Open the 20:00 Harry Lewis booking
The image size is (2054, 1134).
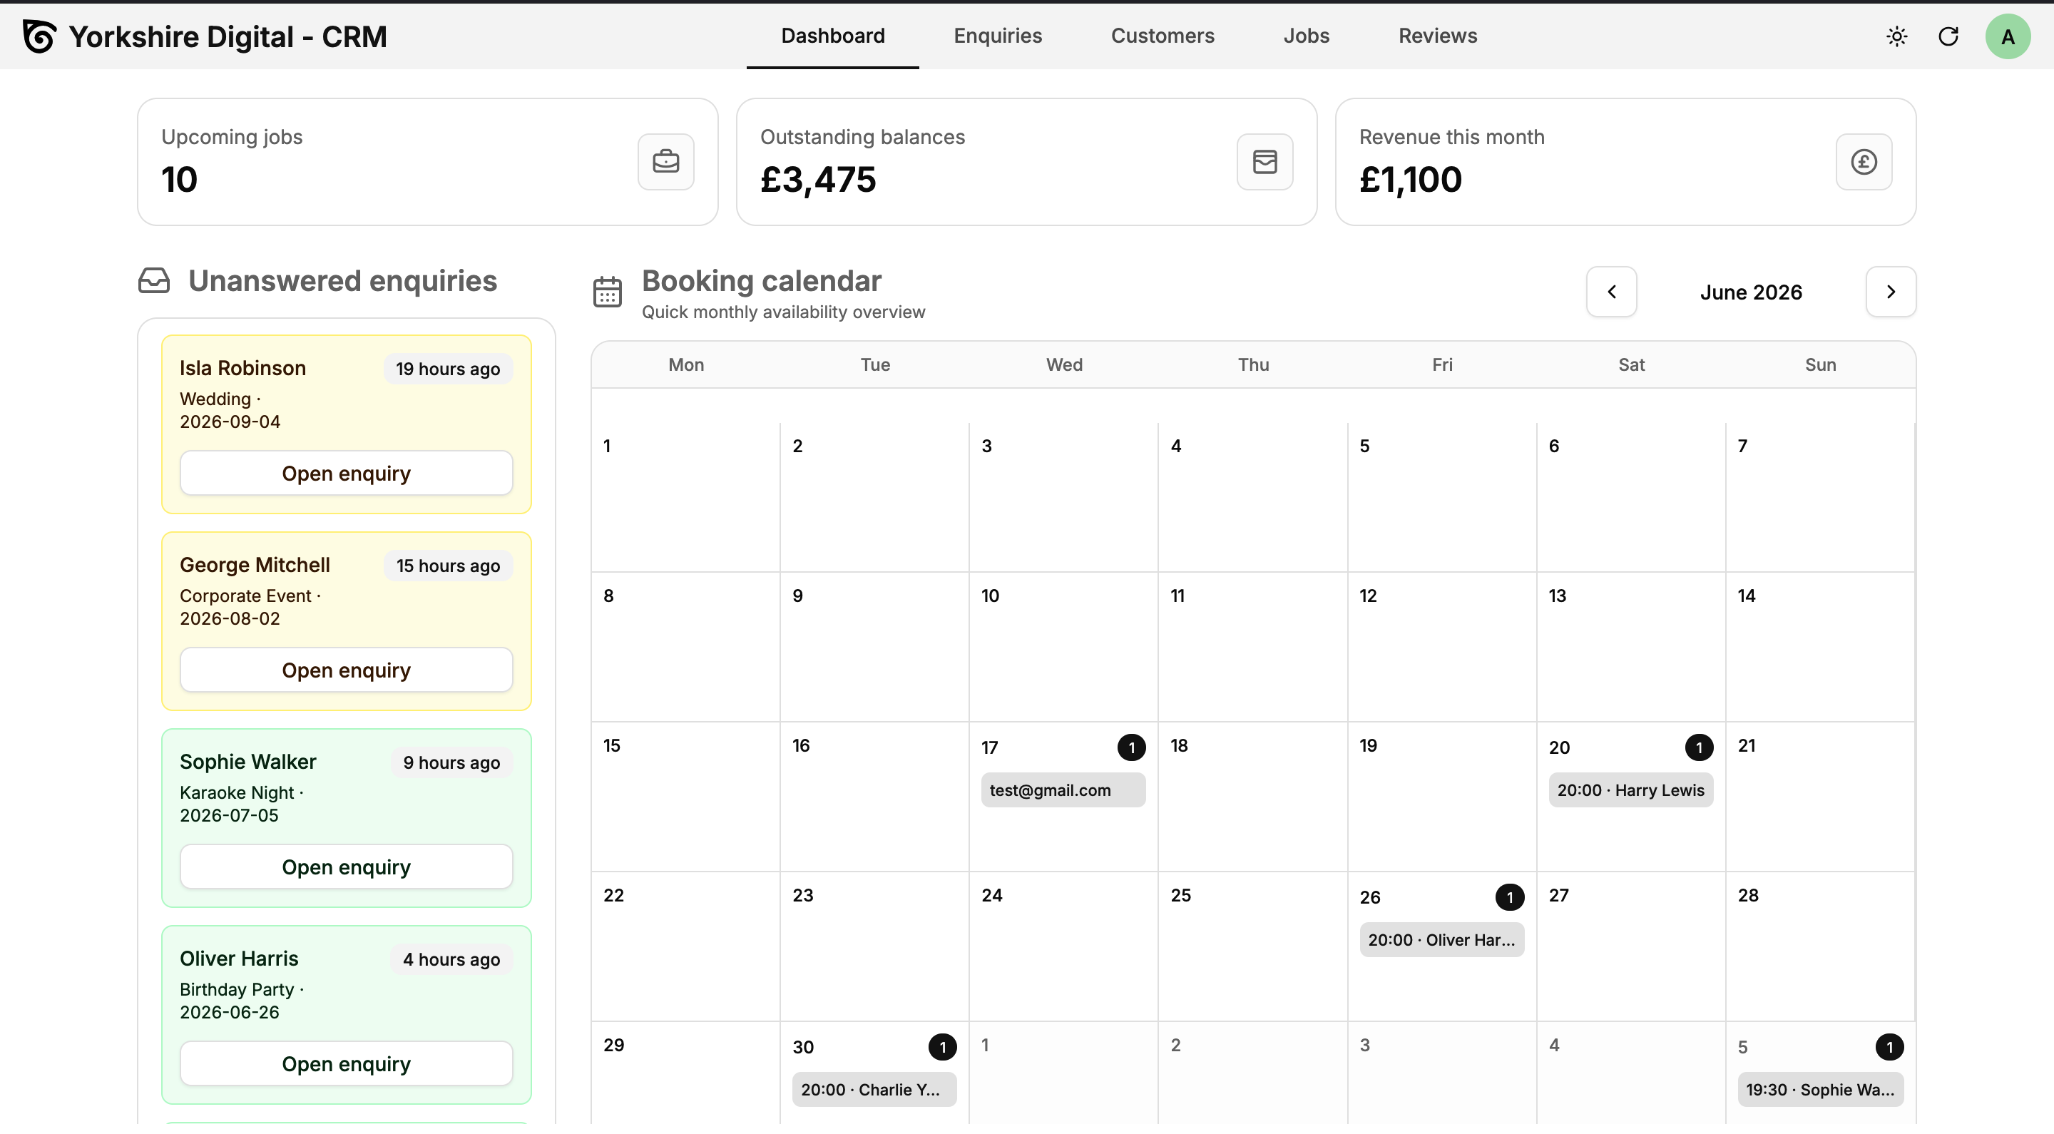(x=1630, y=790)
